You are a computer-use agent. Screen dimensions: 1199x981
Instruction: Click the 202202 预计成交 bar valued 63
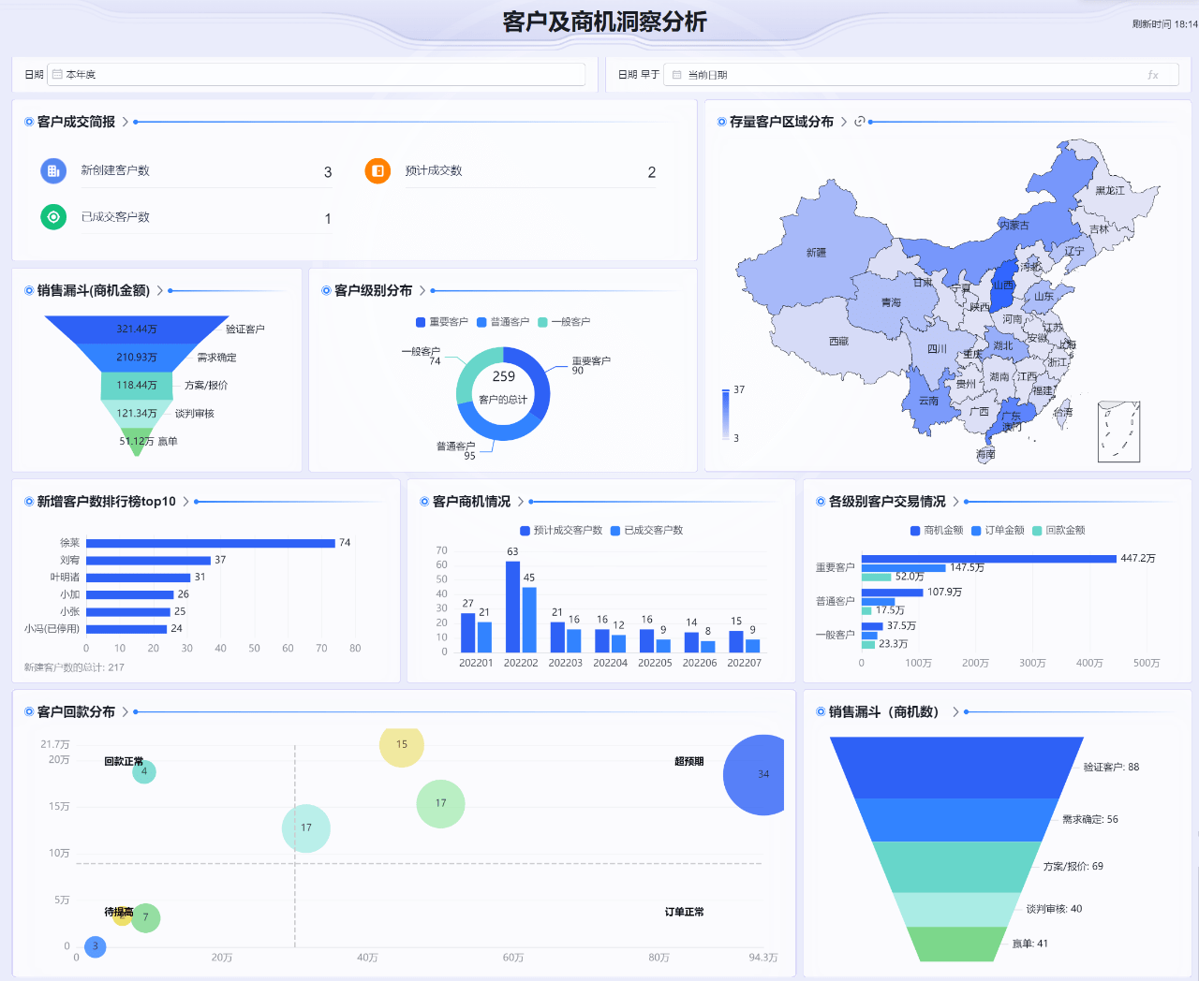click(512, 607)
